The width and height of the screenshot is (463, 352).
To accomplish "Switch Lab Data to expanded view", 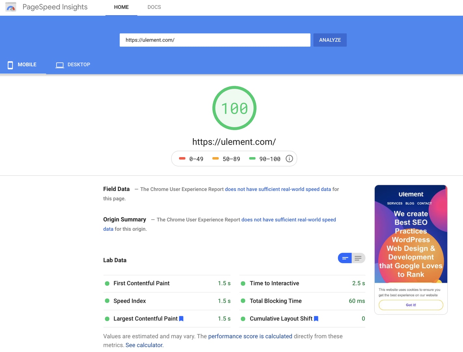I will (x=358, y=258).
